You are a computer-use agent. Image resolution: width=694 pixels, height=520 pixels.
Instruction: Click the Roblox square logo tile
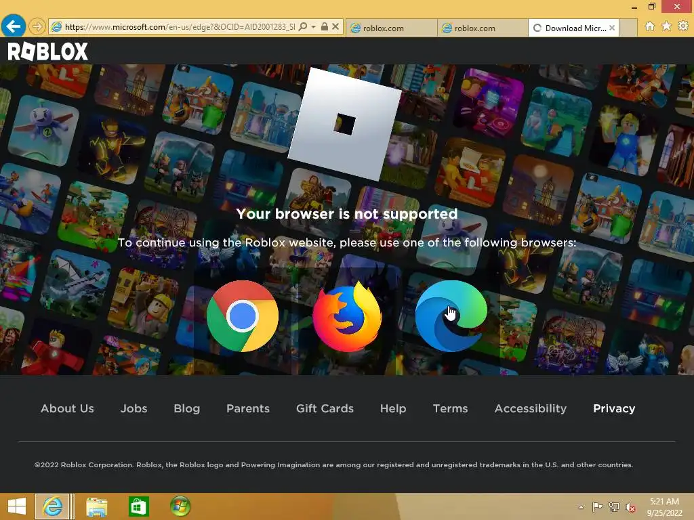pos(345,125)
